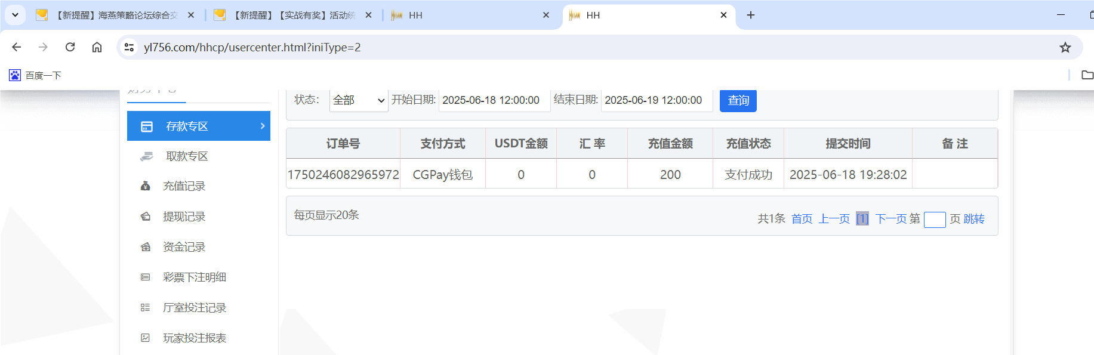Click the 存款专区 card icon
The width and height of the screenshot is (1094, 355).
coord(146,126)
